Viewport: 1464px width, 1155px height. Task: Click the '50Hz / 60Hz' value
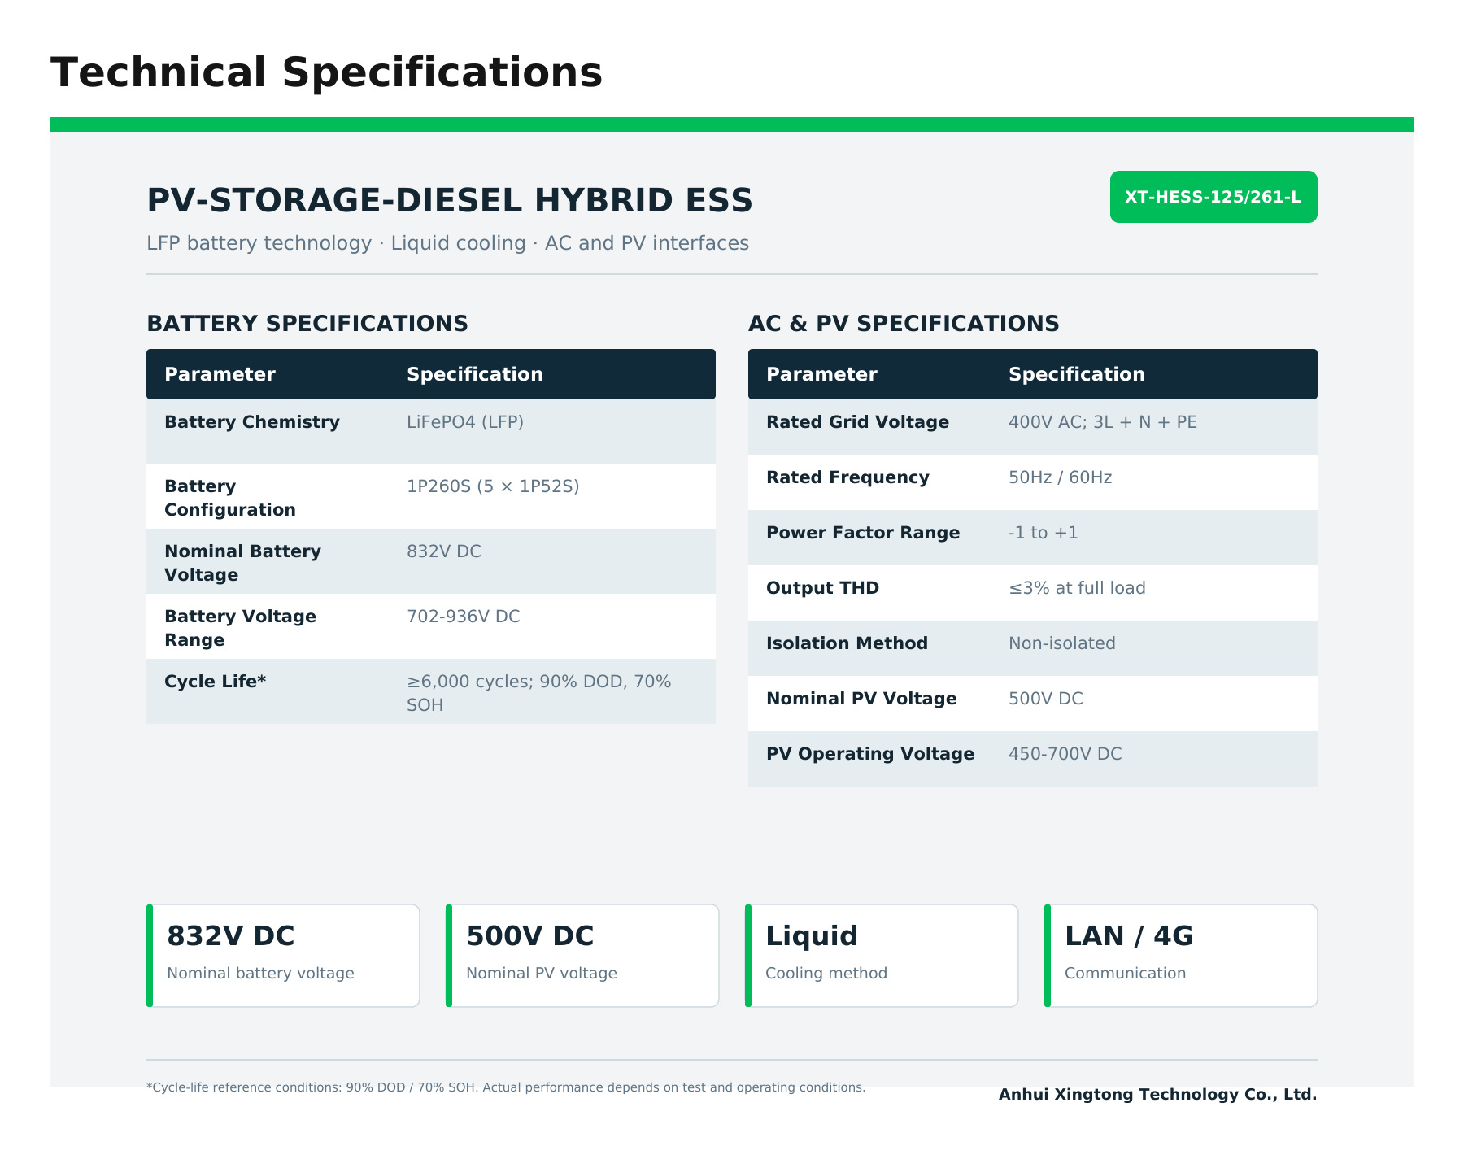tap(1061, 477)
